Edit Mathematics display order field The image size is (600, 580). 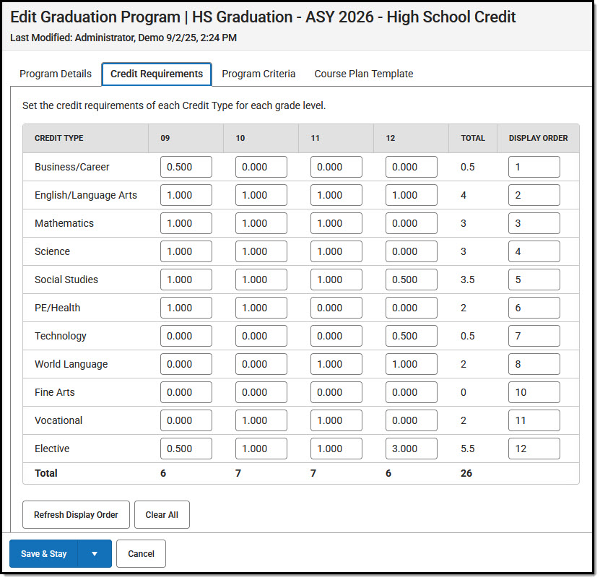(534, 222)
